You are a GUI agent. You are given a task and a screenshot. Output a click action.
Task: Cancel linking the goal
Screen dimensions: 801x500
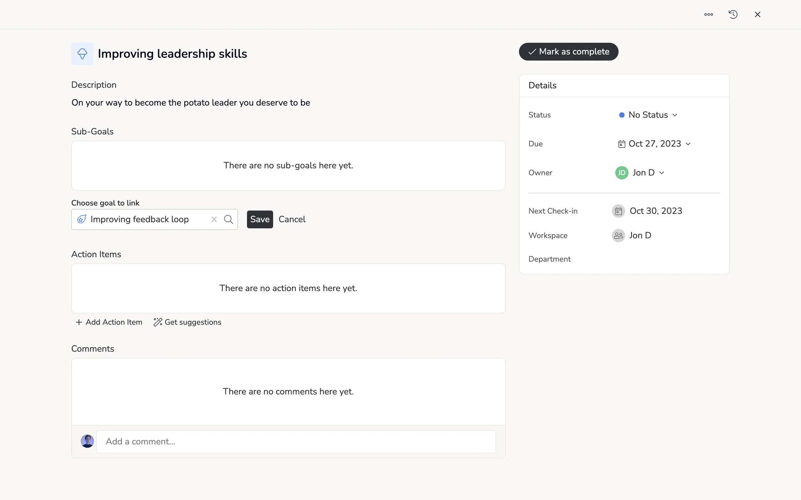[292, 220]
